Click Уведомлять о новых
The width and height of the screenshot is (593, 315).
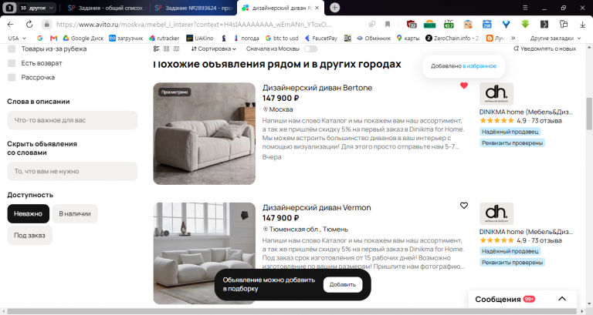point(544,49)
